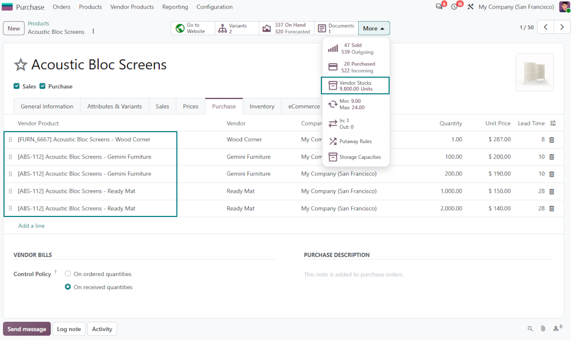The width and height of the screenshot is (571, 340).
Task: Open Vendor Products menu
Action: click(x=132, y=7)
